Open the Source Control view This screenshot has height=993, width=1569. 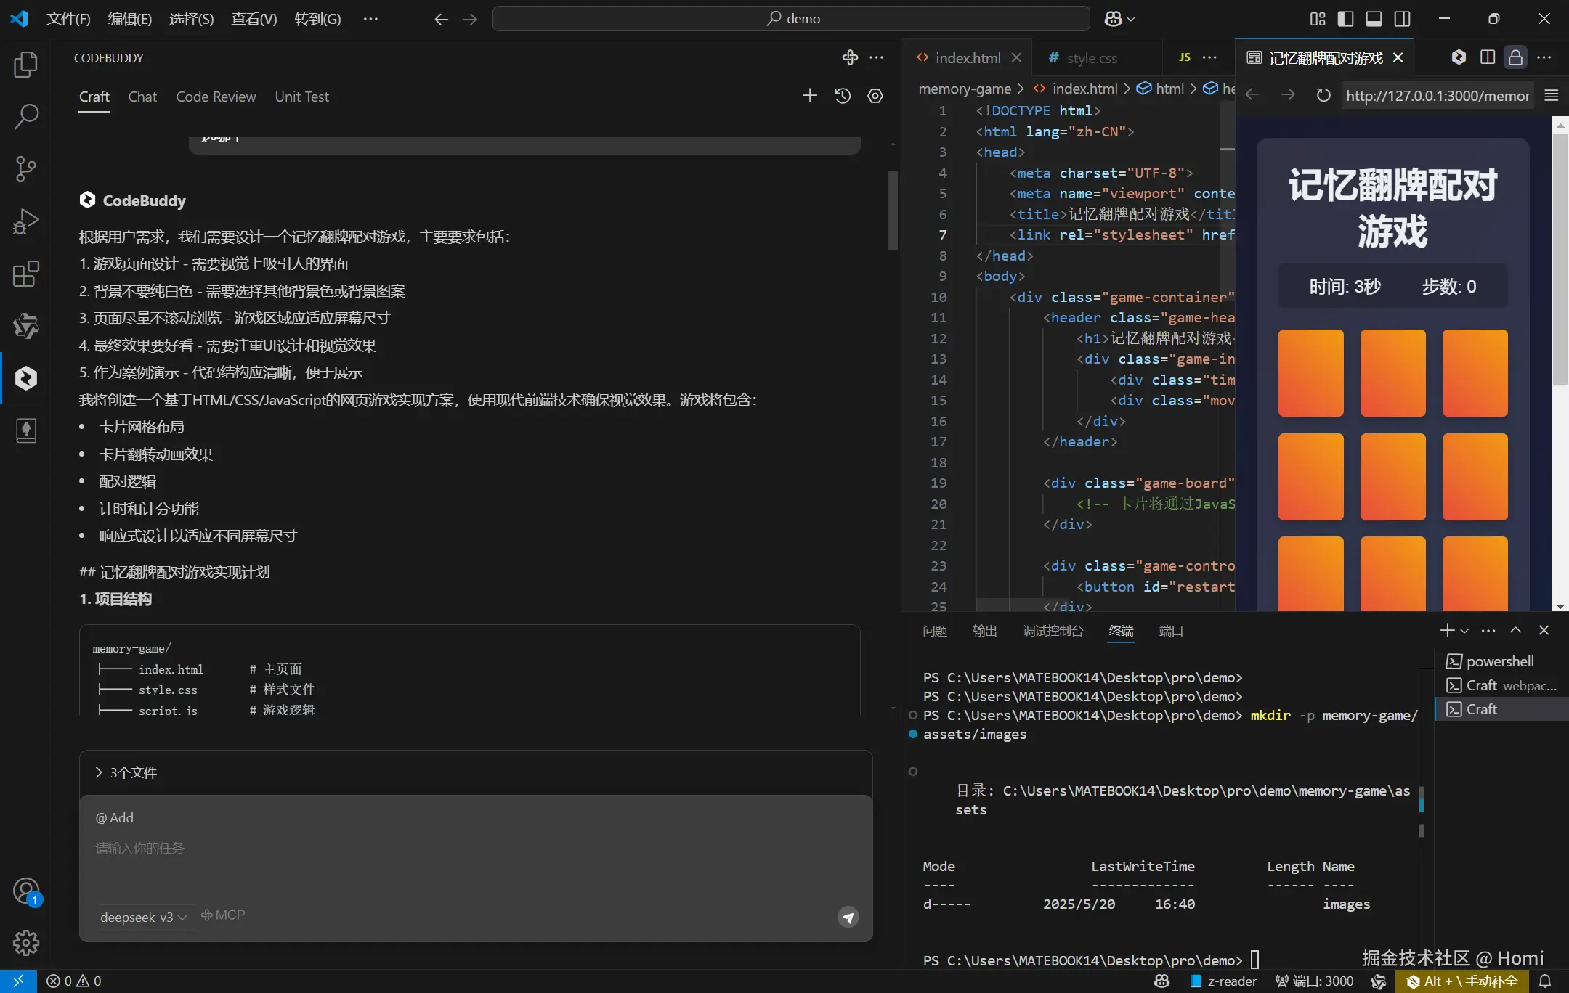click(x=26, y=168)
